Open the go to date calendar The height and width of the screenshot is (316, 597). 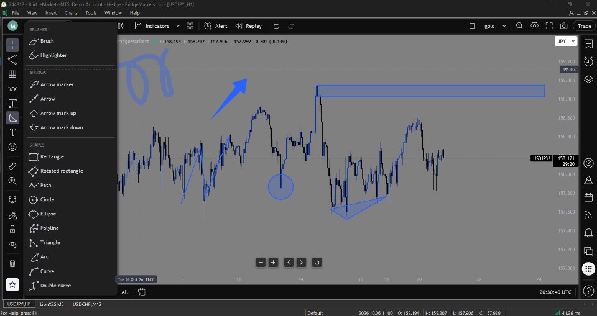pyautogui.click(x=141, y=292)
